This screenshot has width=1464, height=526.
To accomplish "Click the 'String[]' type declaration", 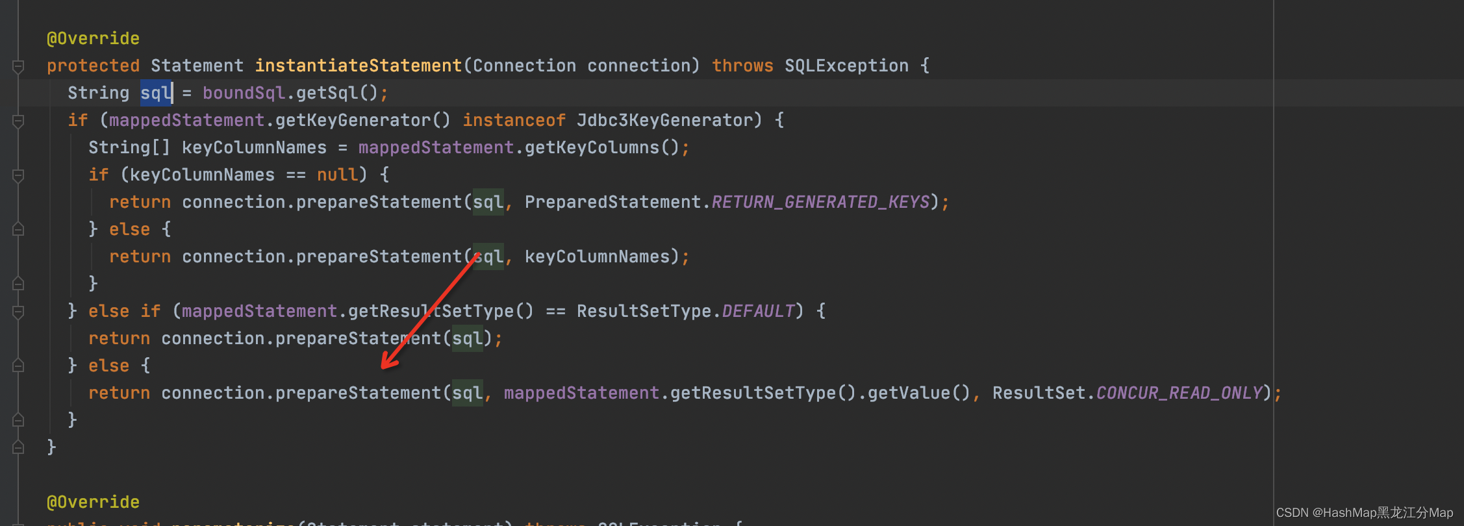I will (x=129, y=147).
